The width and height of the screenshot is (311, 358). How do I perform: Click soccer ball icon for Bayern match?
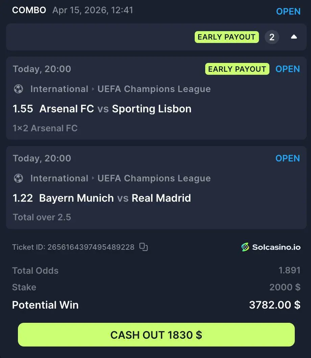point(19,178)
